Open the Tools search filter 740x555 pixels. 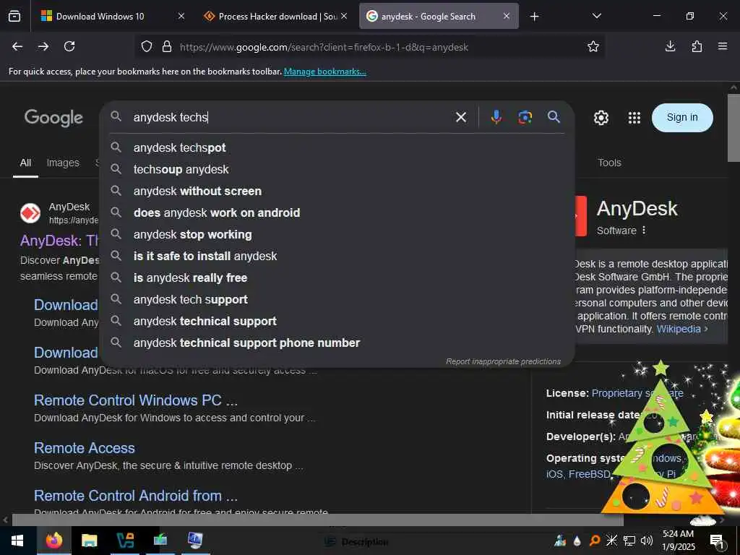pos(609,163)
